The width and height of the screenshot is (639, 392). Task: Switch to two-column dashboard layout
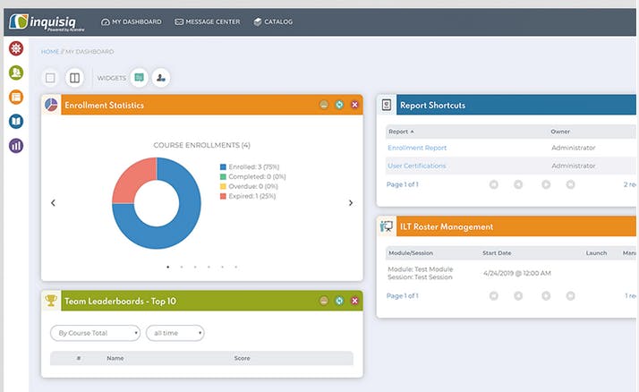coord(74,78)
